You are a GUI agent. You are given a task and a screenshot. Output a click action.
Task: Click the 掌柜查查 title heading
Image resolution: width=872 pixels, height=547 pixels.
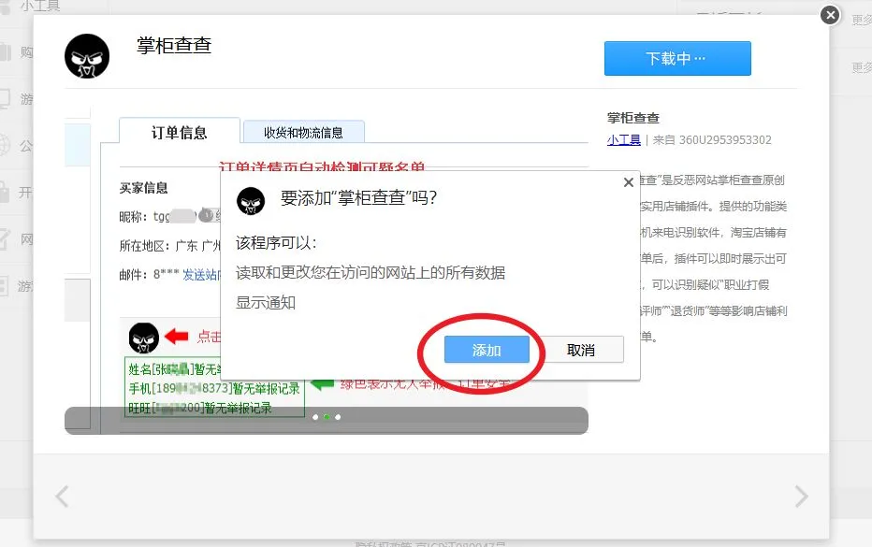point(174,45)
